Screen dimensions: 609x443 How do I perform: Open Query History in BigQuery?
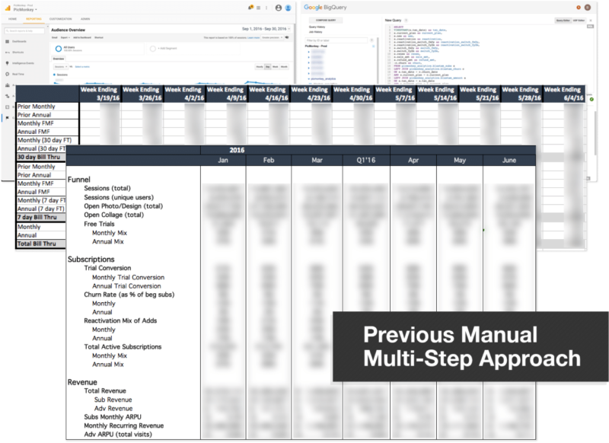tap(317, 27)
